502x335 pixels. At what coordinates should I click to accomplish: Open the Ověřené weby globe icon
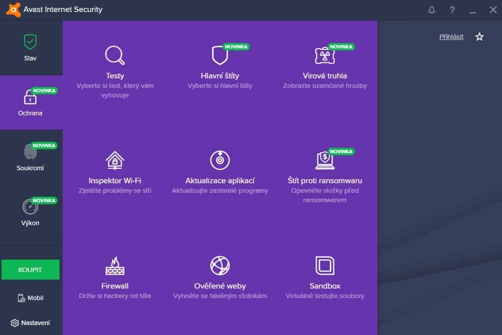(x=220, y=265)
